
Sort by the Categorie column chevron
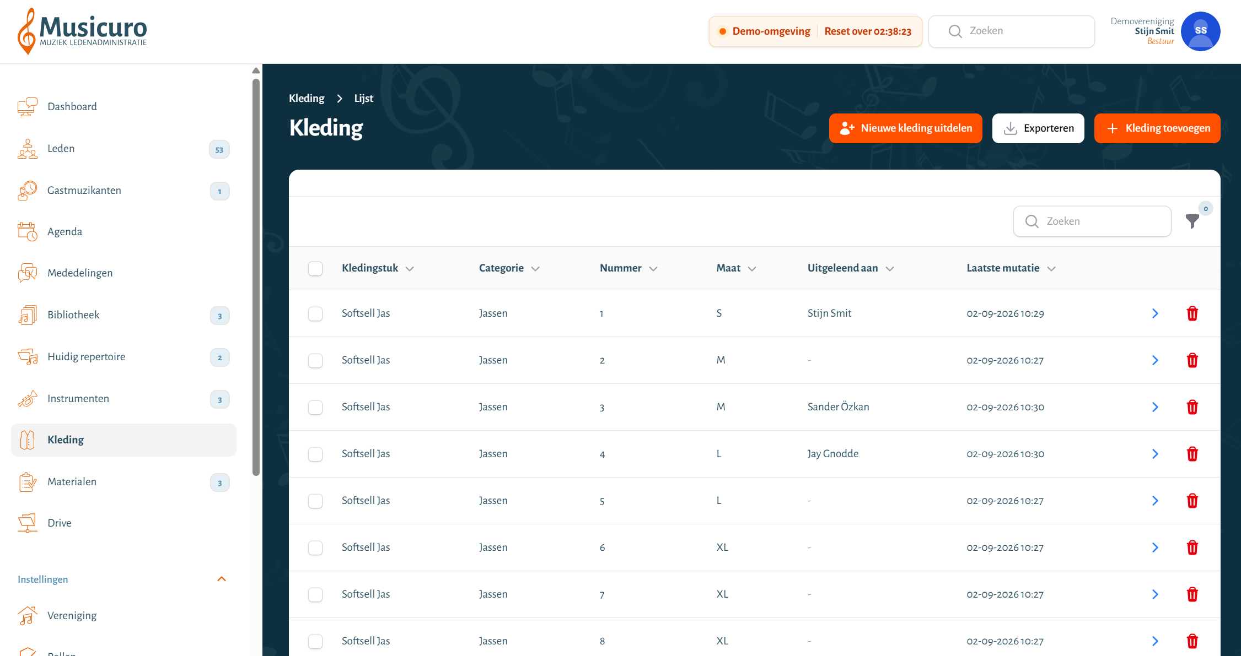(x=535, y=269)
